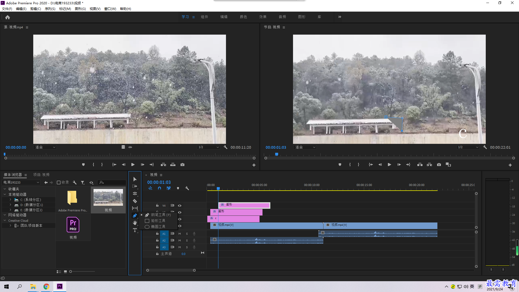Toggle V4 track lock
519x292 pixels.
point(157,205)
